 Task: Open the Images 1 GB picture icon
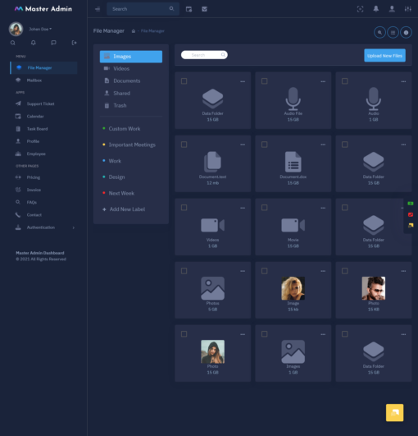(293, 351)
